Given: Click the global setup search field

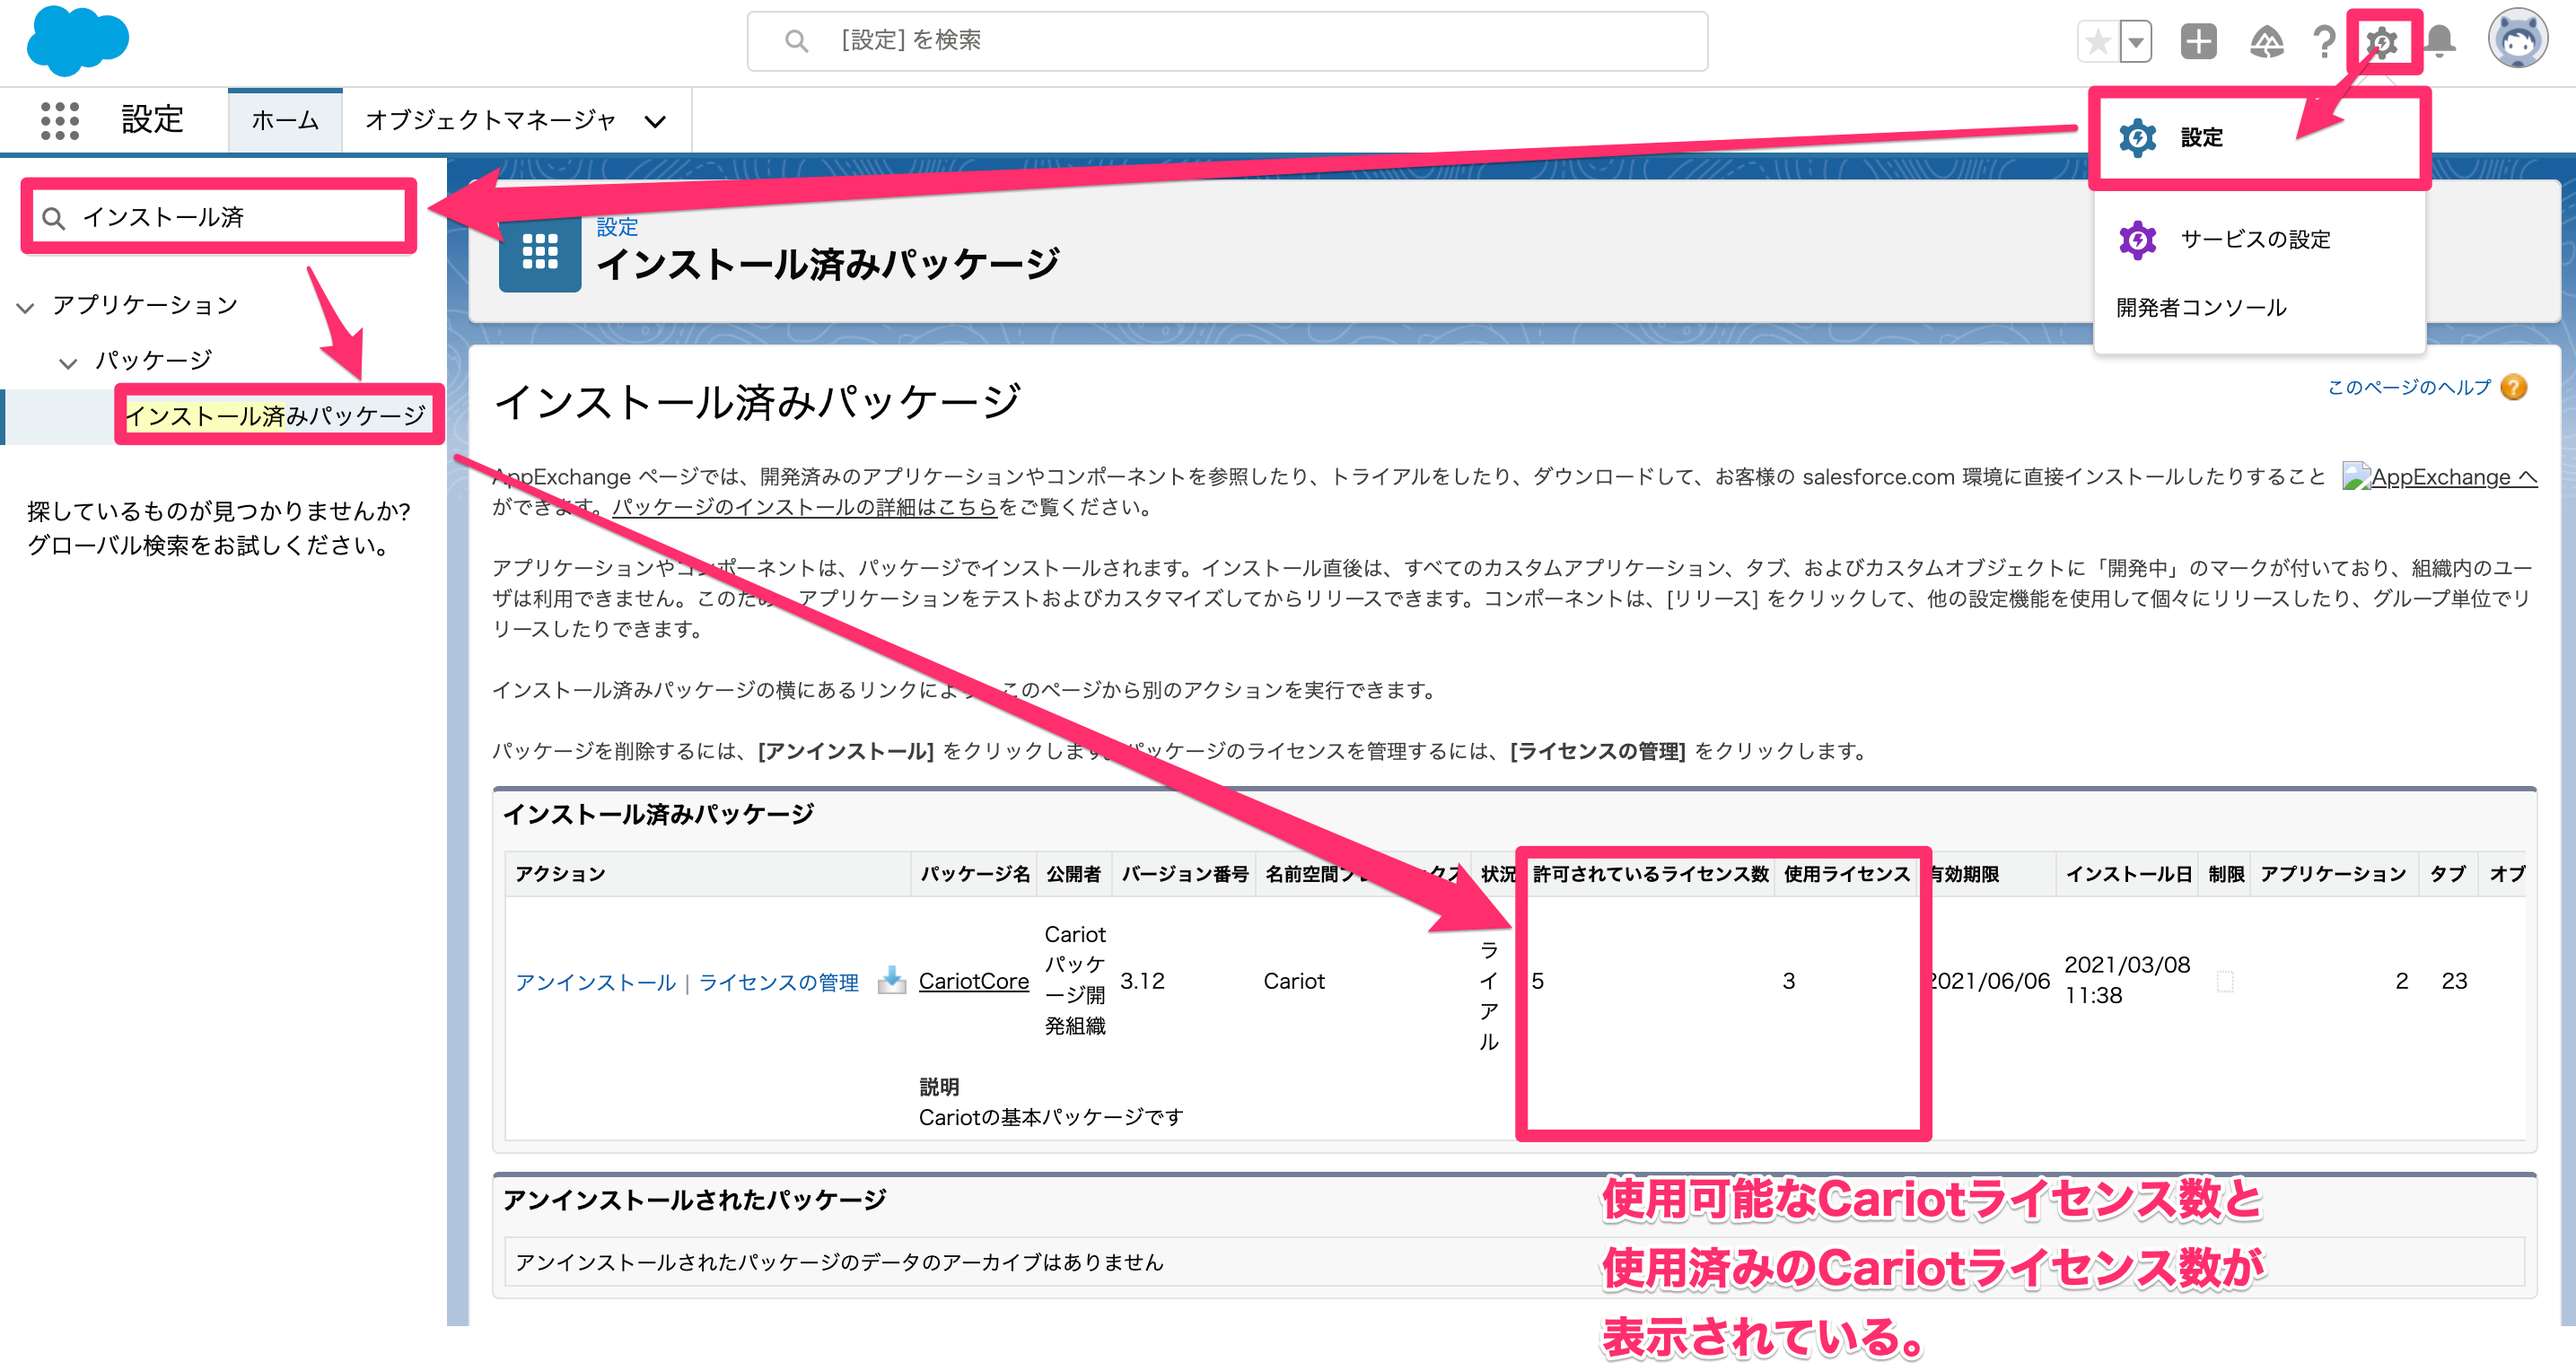Looking at the screenshot, I should 1227,41.
